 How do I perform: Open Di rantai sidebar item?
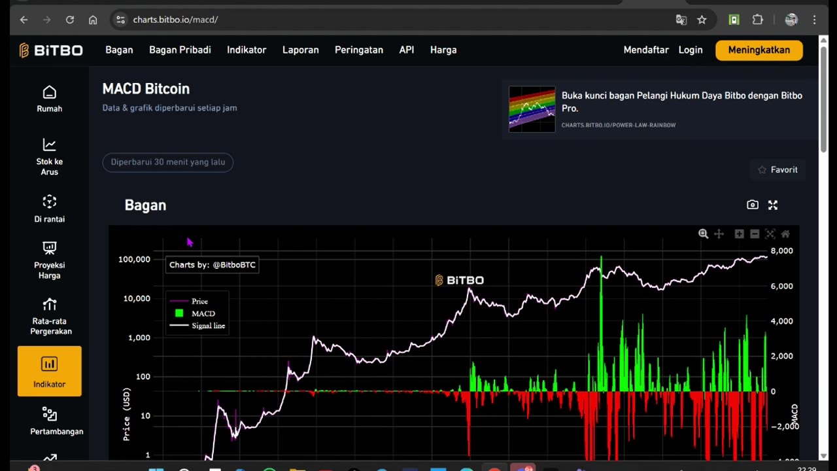click(x=50, y=209)
